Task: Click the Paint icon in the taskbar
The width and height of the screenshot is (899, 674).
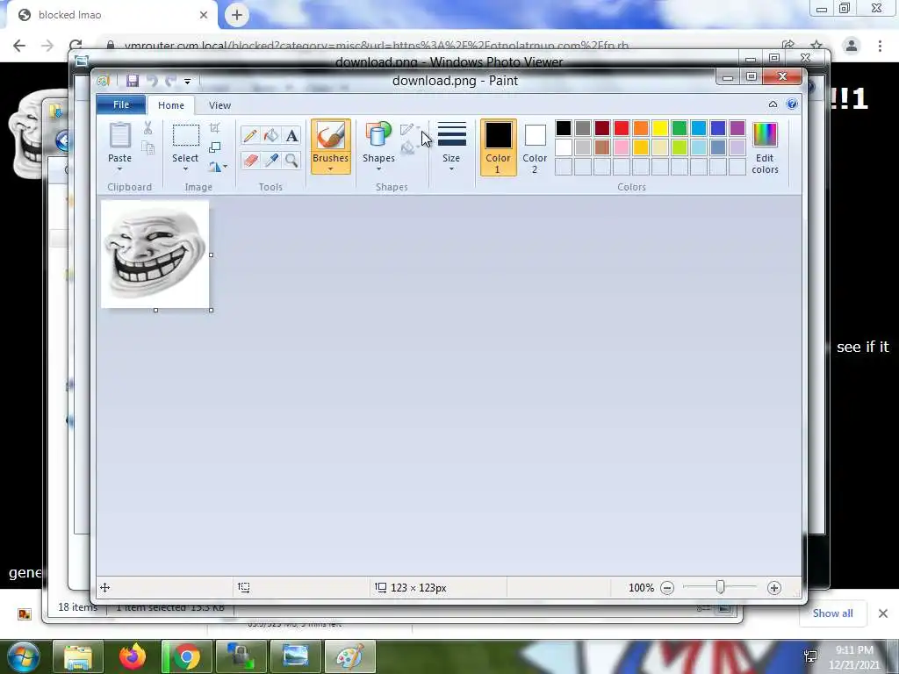Action: (x=350, y=656)
